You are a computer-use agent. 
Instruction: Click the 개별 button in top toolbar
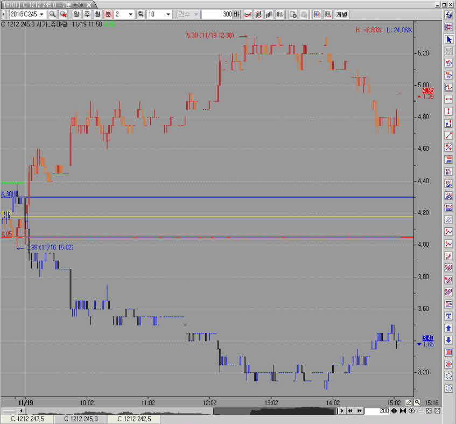tap(341, 15)
